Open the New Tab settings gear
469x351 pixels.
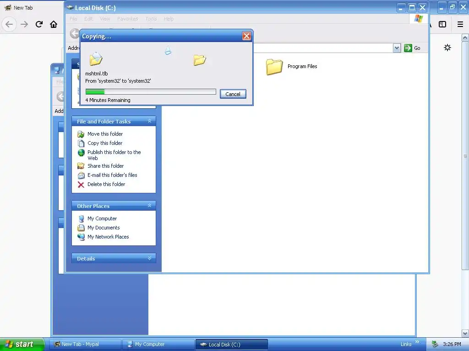click(447, 48)
